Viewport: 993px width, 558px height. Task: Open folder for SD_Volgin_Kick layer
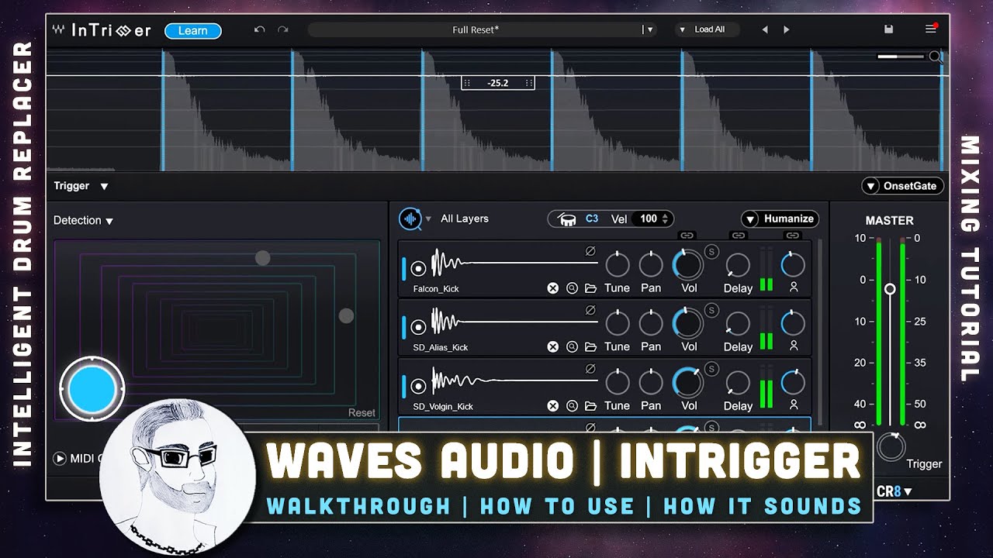click(591, 406)
